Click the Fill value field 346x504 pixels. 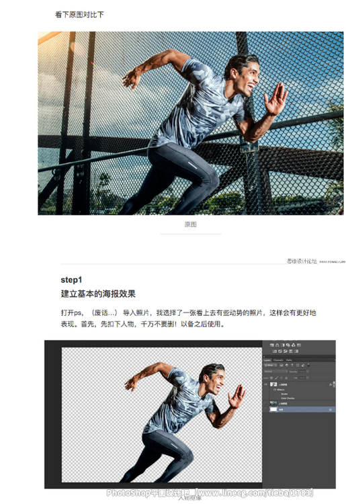point(302,378)
